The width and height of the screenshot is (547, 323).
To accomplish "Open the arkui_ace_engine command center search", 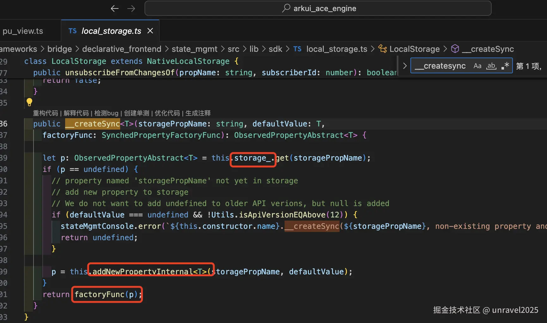I will click(318, 8).
